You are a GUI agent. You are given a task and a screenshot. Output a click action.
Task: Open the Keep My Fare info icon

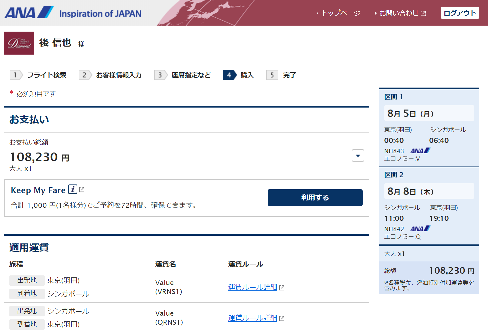73,189
